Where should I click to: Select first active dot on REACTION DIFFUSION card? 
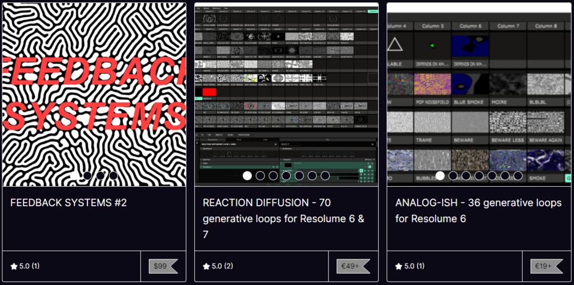247,175
